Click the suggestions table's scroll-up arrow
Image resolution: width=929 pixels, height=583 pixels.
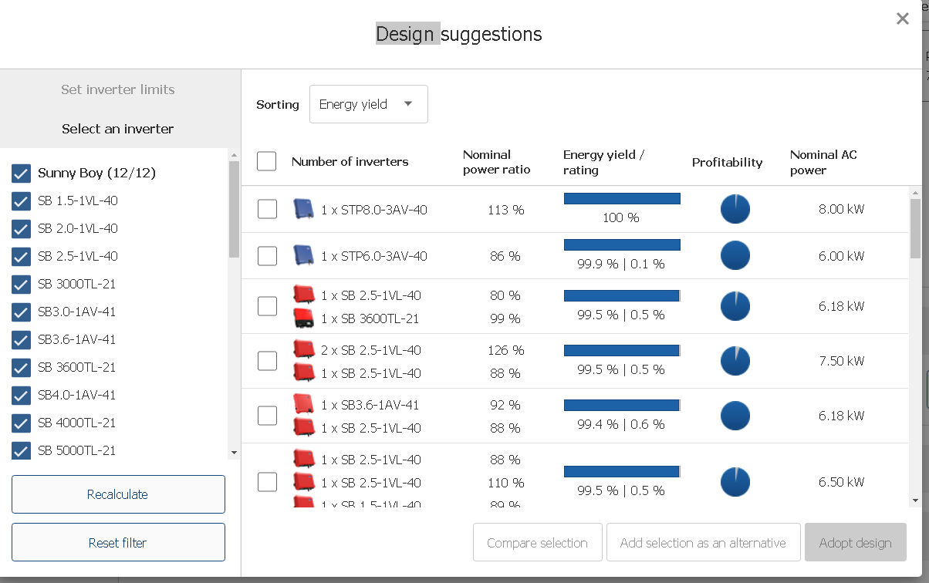[x=916, y=193]
